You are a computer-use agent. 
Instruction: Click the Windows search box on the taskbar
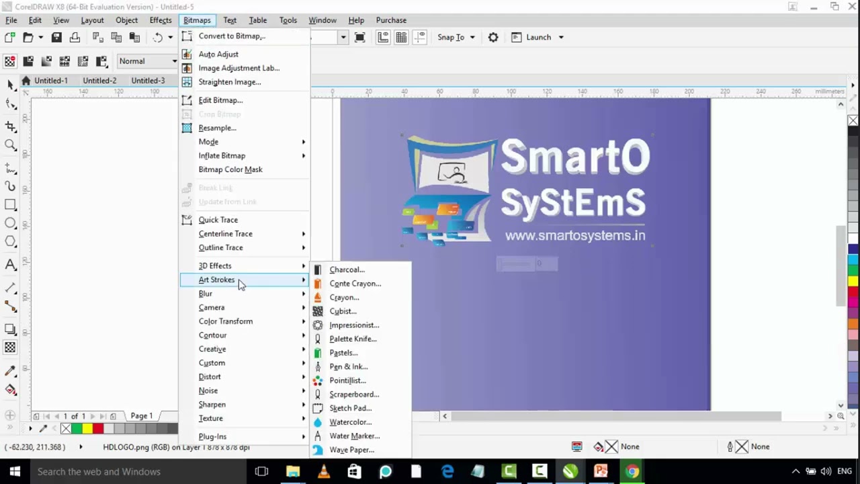(x=138, y=471)
